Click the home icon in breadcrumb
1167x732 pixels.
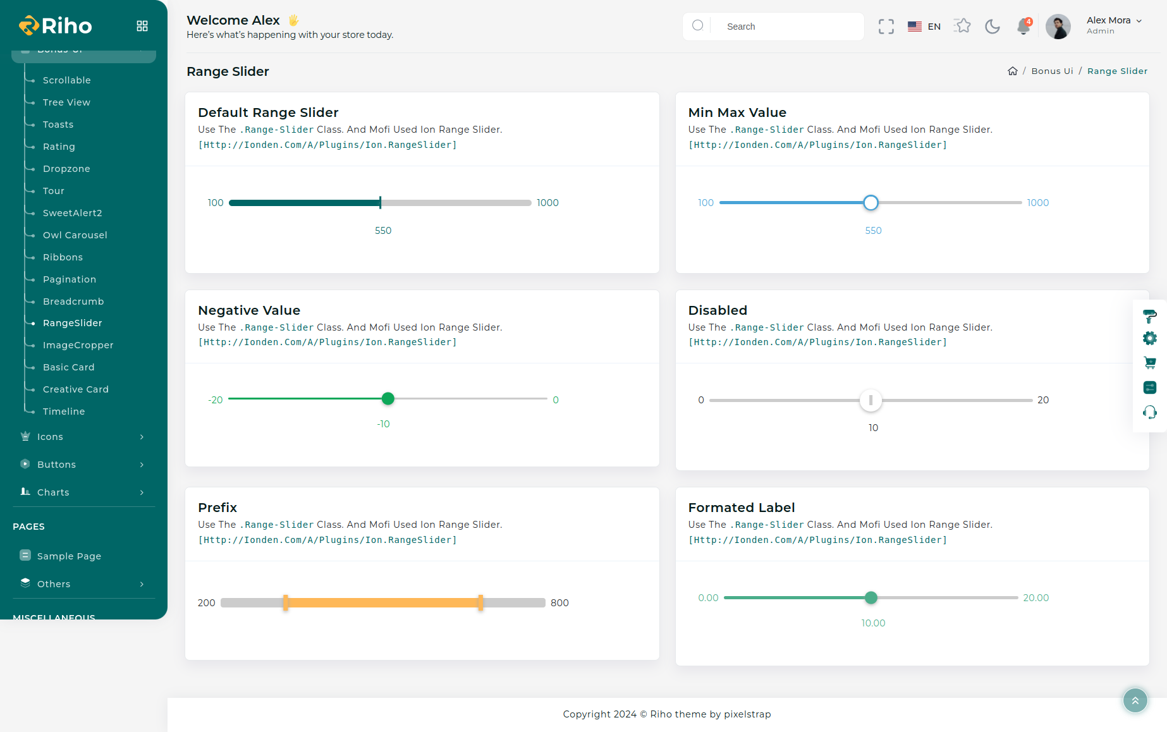click(1012, 71)
